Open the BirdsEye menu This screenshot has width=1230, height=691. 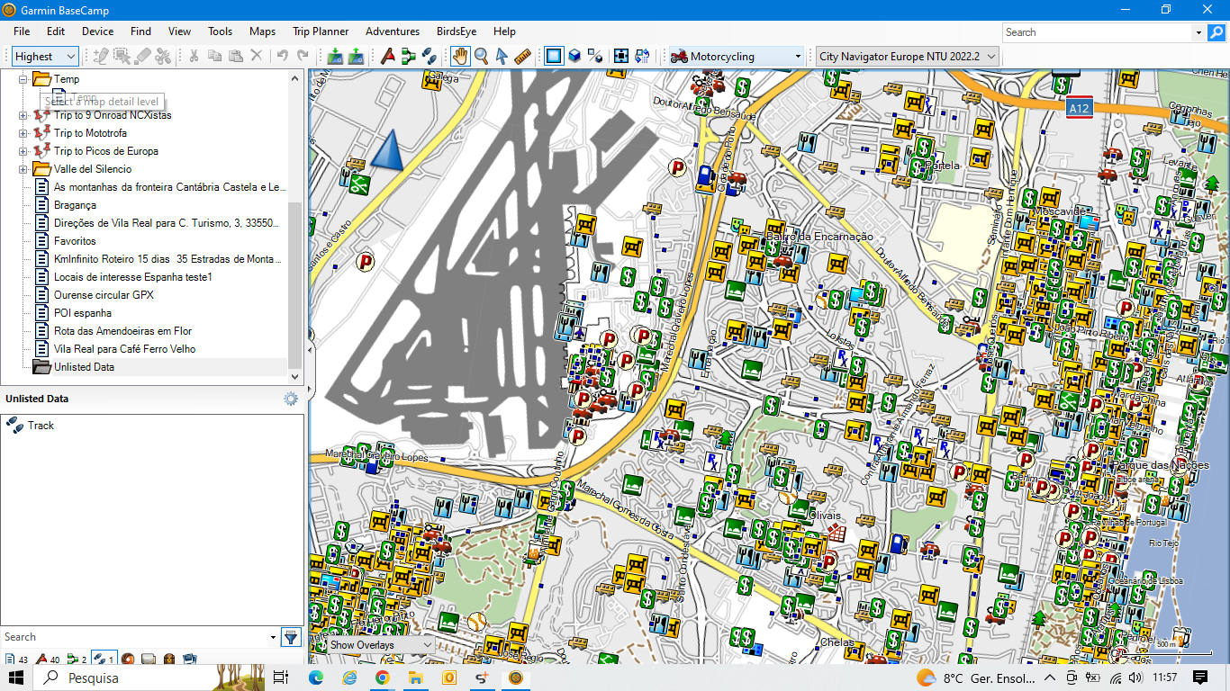(457, 31)
